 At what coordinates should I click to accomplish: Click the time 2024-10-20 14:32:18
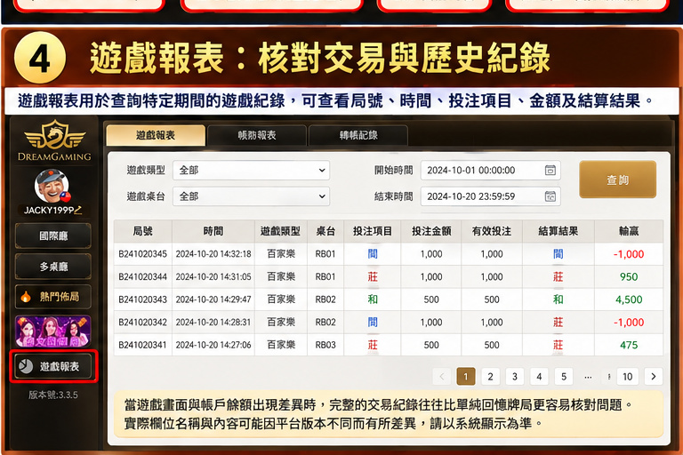click(x=213, y=254)
